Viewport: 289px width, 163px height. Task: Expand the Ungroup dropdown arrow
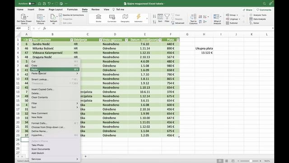click(x=239, y=19)
